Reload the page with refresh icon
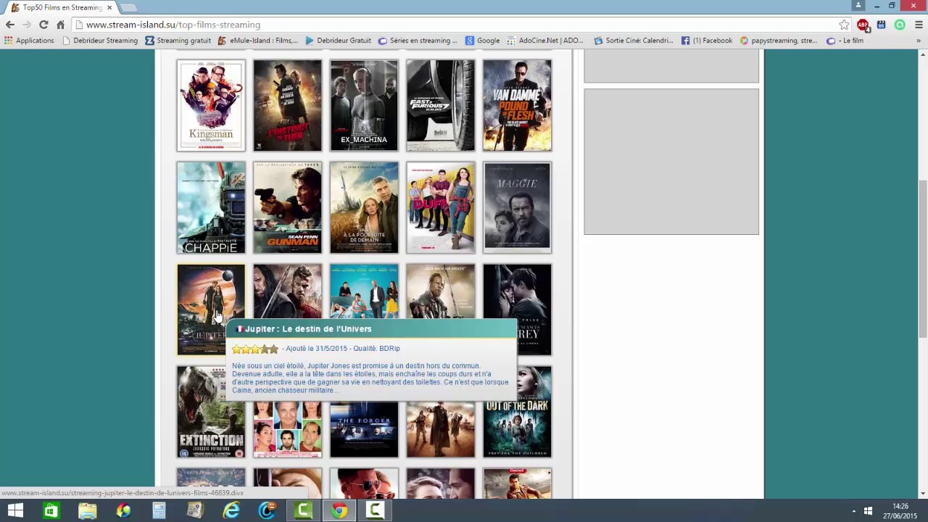The height and width of the screenshot is (522, 928). (x=43, y=25)
